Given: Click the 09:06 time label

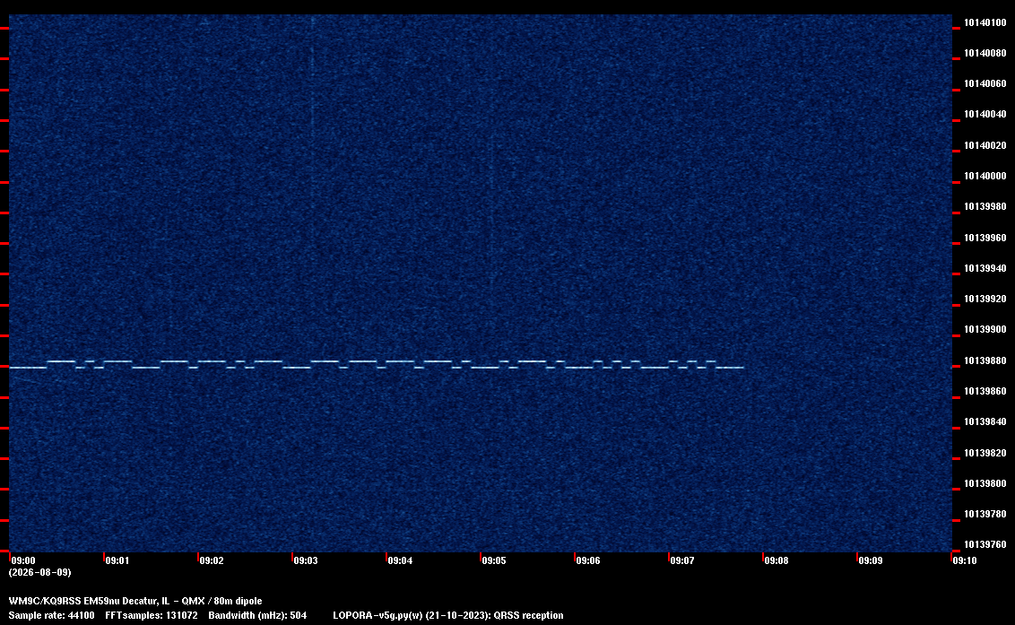Looking at the screenshot, I should [588, 560].
